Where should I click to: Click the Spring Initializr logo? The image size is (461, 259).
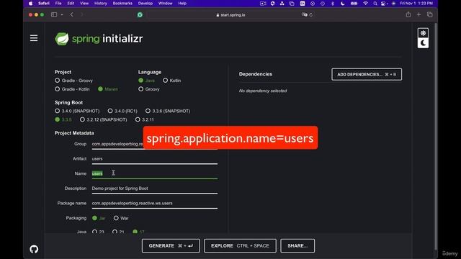pos(99,39)
